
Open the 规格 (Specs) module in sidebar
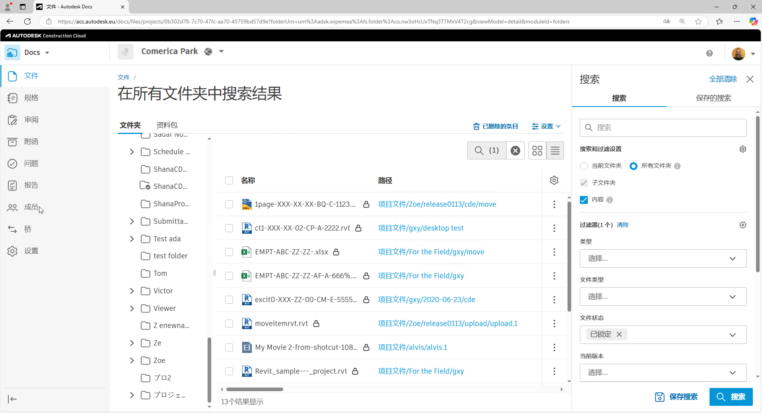click(x=31, y=98)
